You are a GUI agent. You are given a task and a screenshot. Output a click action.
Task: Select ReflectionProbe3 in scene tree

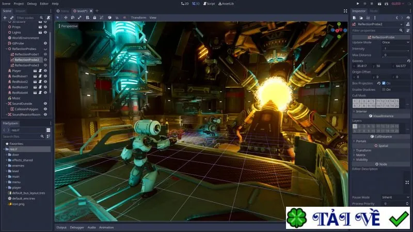[27, 65]
